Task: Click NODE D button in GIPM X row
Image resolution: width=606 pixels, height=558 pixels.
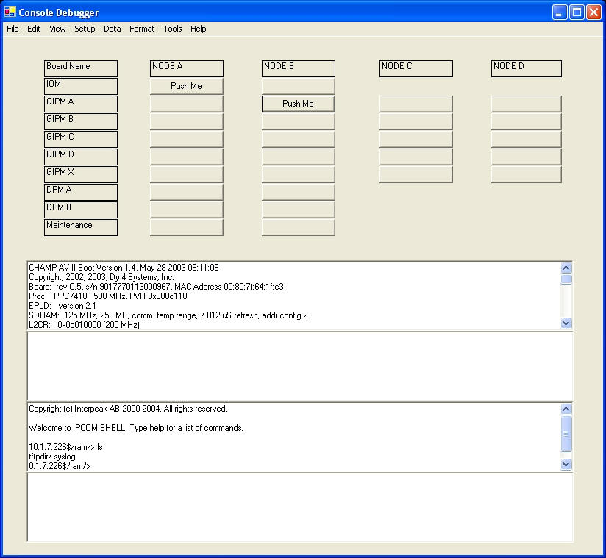Action: point(527,175)
